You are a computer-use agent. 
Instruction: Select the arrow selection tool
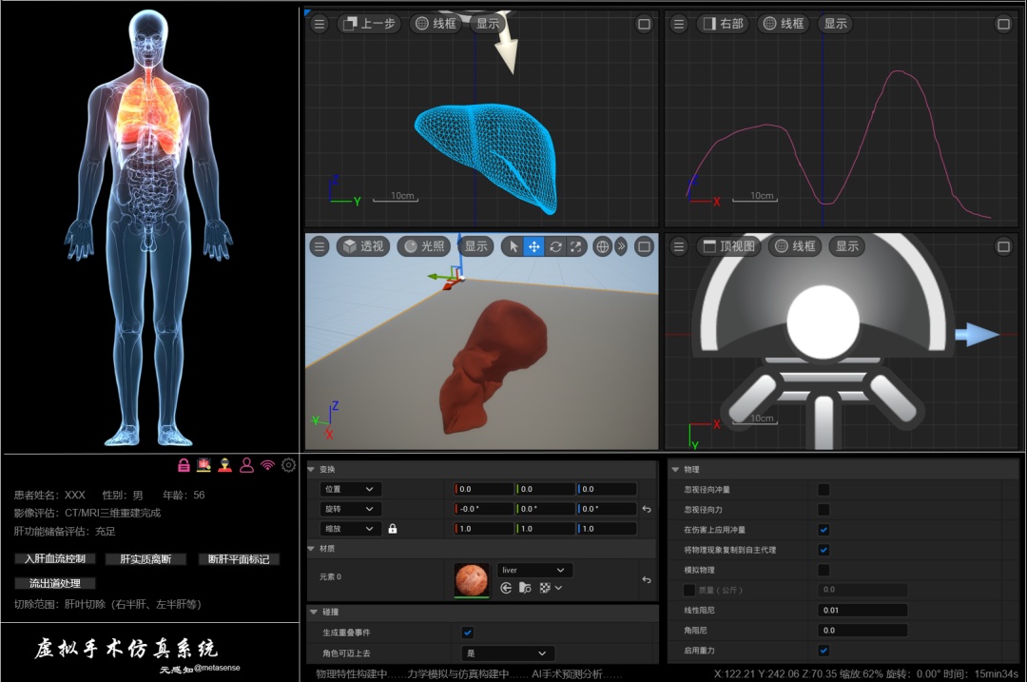point(513,246)
